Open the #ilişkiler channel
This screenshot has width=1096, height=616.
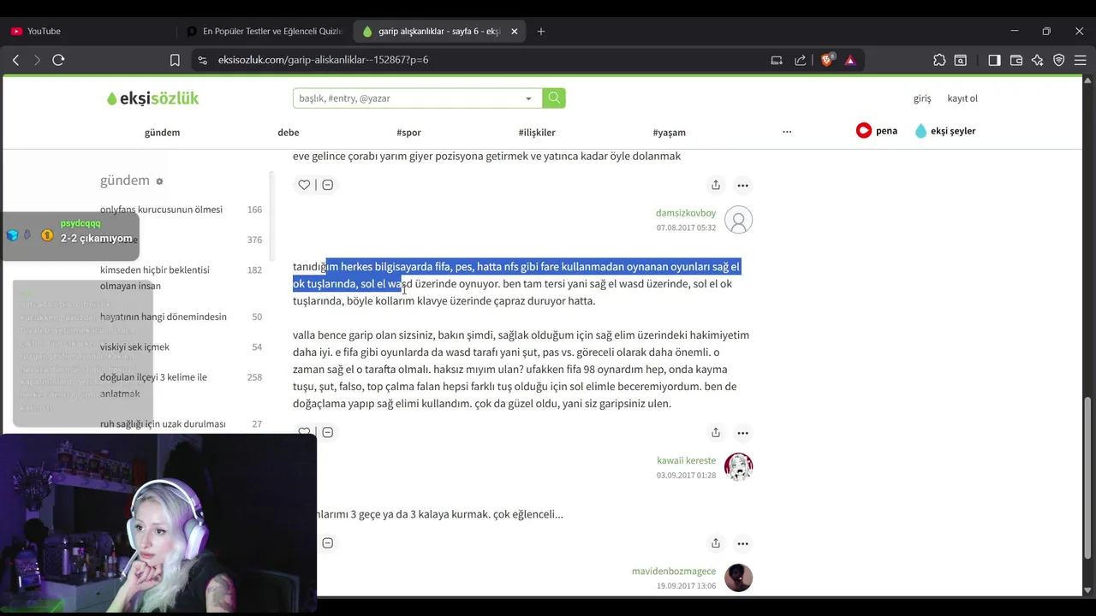[537, 133]
